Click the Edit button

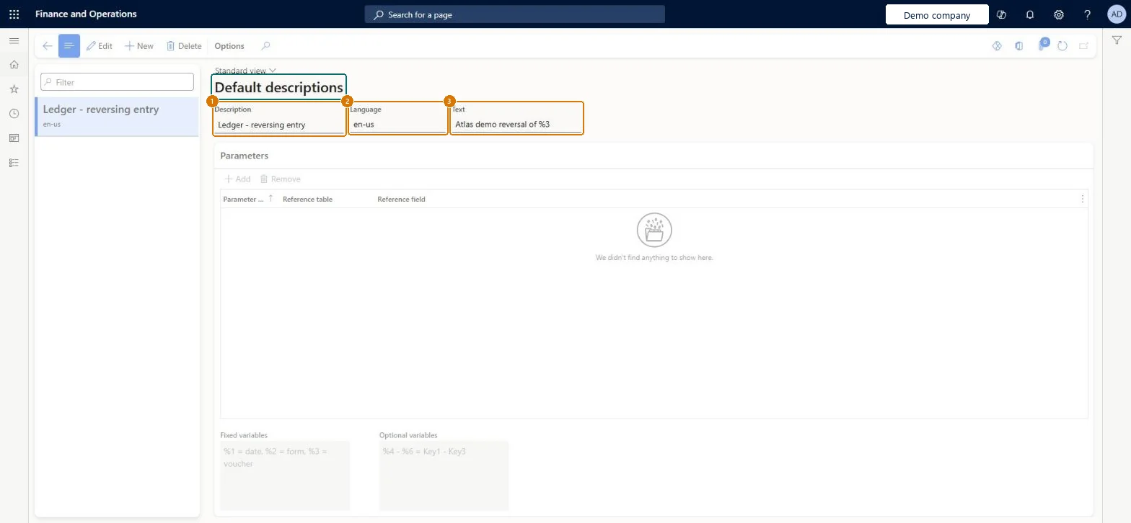[x=100, y=46]
